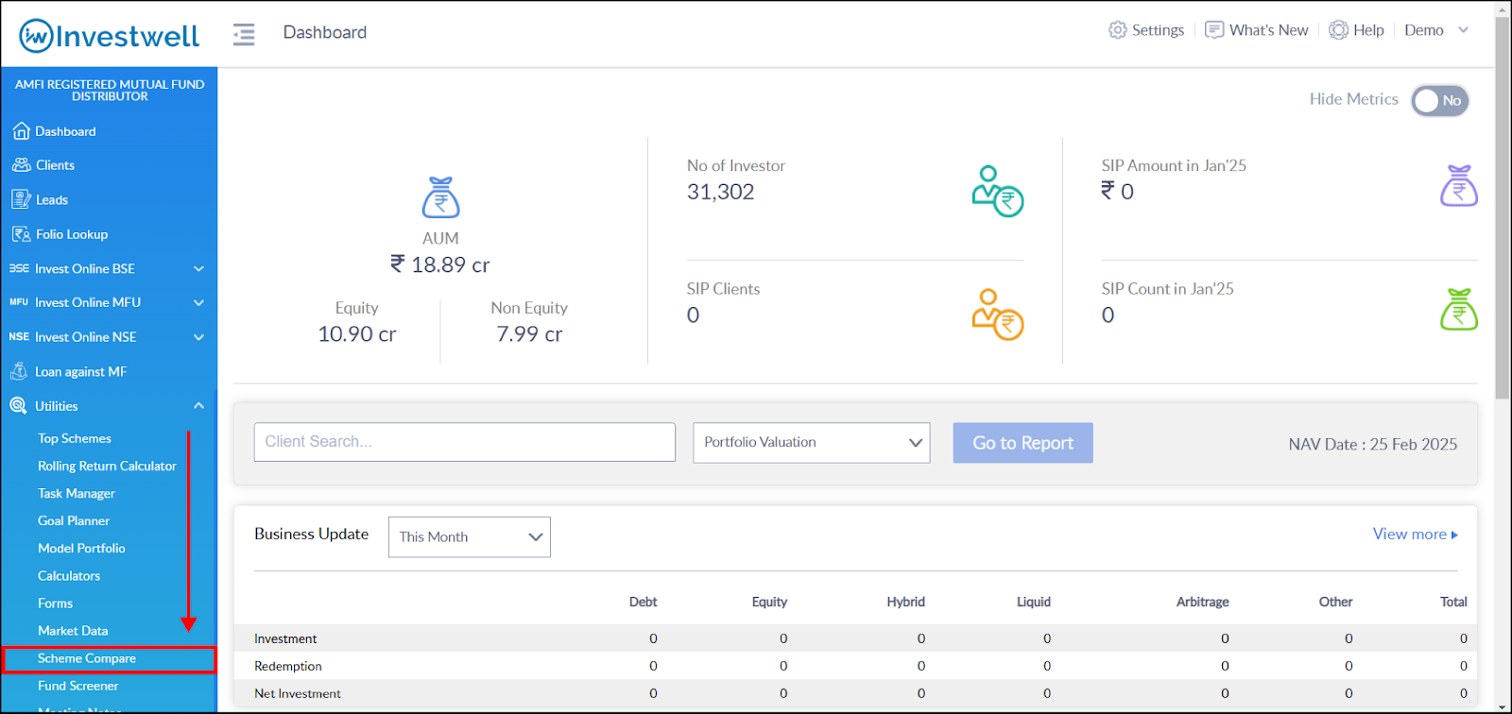Click the What's New chat icon
1512x714 pixels.
pyautogui.click(x=1214, y=30)
